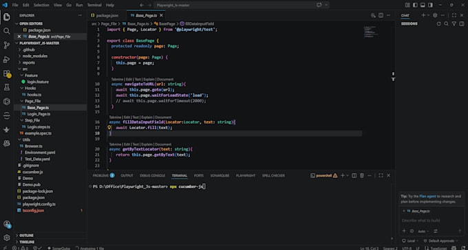Click the editor minimap preview

click(371, 32)
